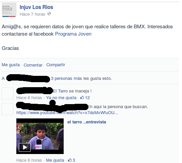The height and width of the screenshot is (163, 182).
Task: Open the 'Hace 7 horas' post timestamp
Action: click(x=32, y=14)
